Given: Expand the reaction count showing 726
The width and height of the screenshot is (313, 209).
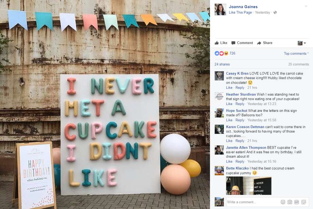Looking at the screenshot, I should 233,53.
